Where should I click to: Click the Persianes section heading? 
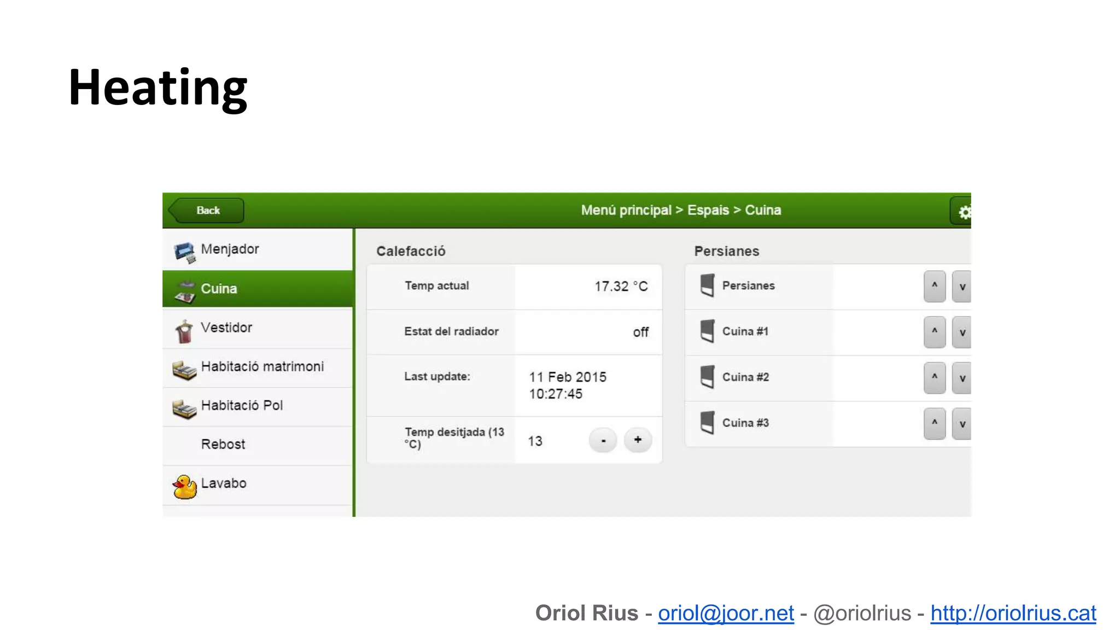726,252
